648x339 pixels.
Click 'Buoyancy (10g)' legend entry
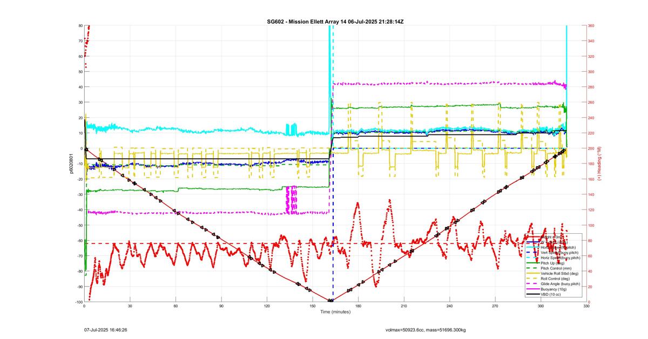click(553, 289)
